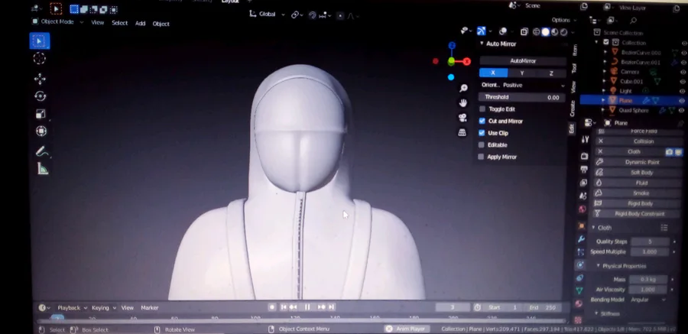Open the Add menu
Image resolution: width=688 pixels, height=334 pixels.
pyautogui.click(x=140, y=23)
